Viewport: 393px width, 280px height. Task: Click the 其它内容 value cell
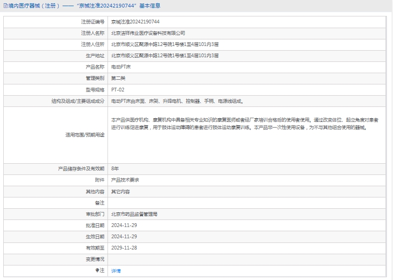120,192
